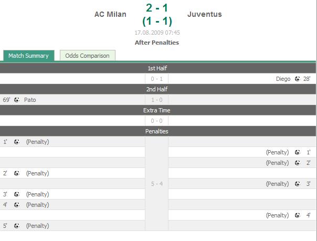Select the Match Summary tab

[x=29, y=56]
